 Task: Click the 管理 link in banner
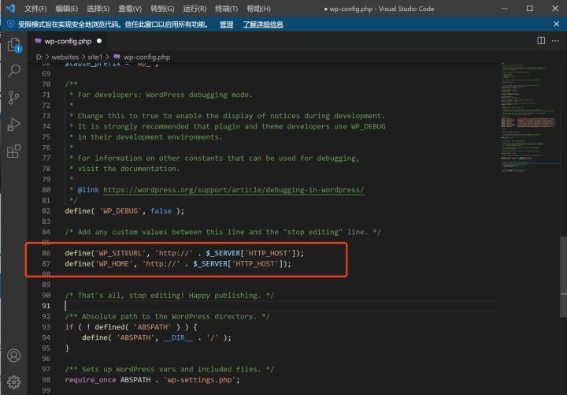[x=226, y=24]
